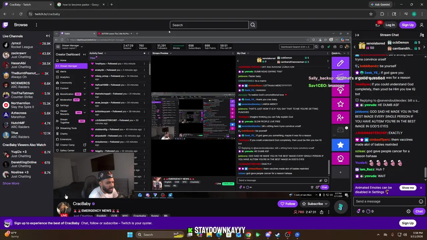Image resolution: width=427 pixels, height=240 pixels.
Task: Collapse the Stream Chat panel
Action: click(x=357, y=35)
